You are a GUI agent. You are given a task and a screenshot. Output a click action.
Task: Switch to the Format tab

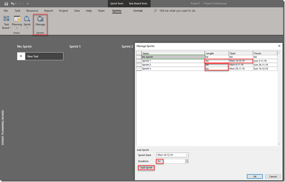(x=138, y=10)
